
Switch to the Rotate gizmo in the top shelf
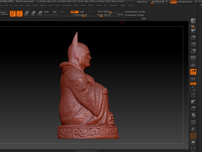(40, 14)
